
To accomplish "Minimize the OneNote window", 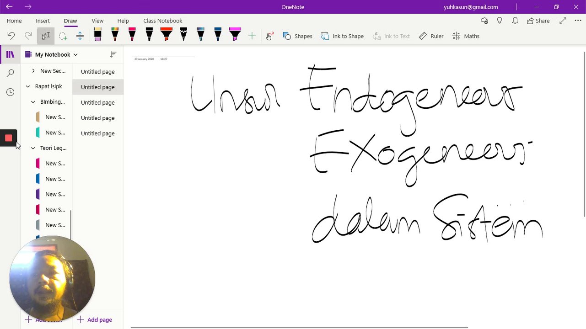I will coord(537,7).
